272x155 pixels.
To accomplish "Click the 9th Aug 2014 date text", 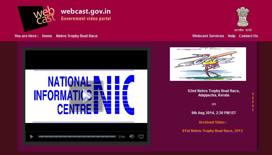I will (213, 113).
